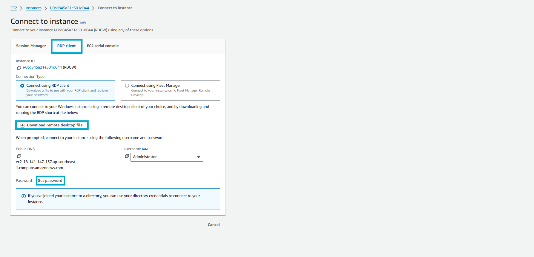
Task: Copy the username using the copy icon
Action: [x=127, y=156]
